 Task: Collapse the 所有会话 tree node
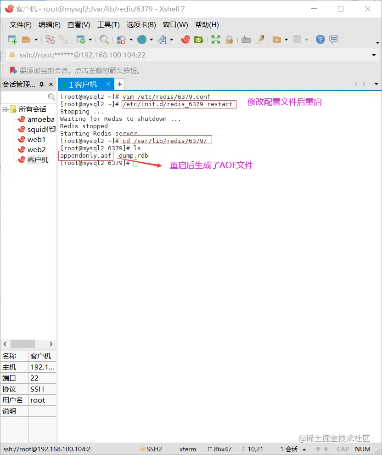(x=4, y=109)
